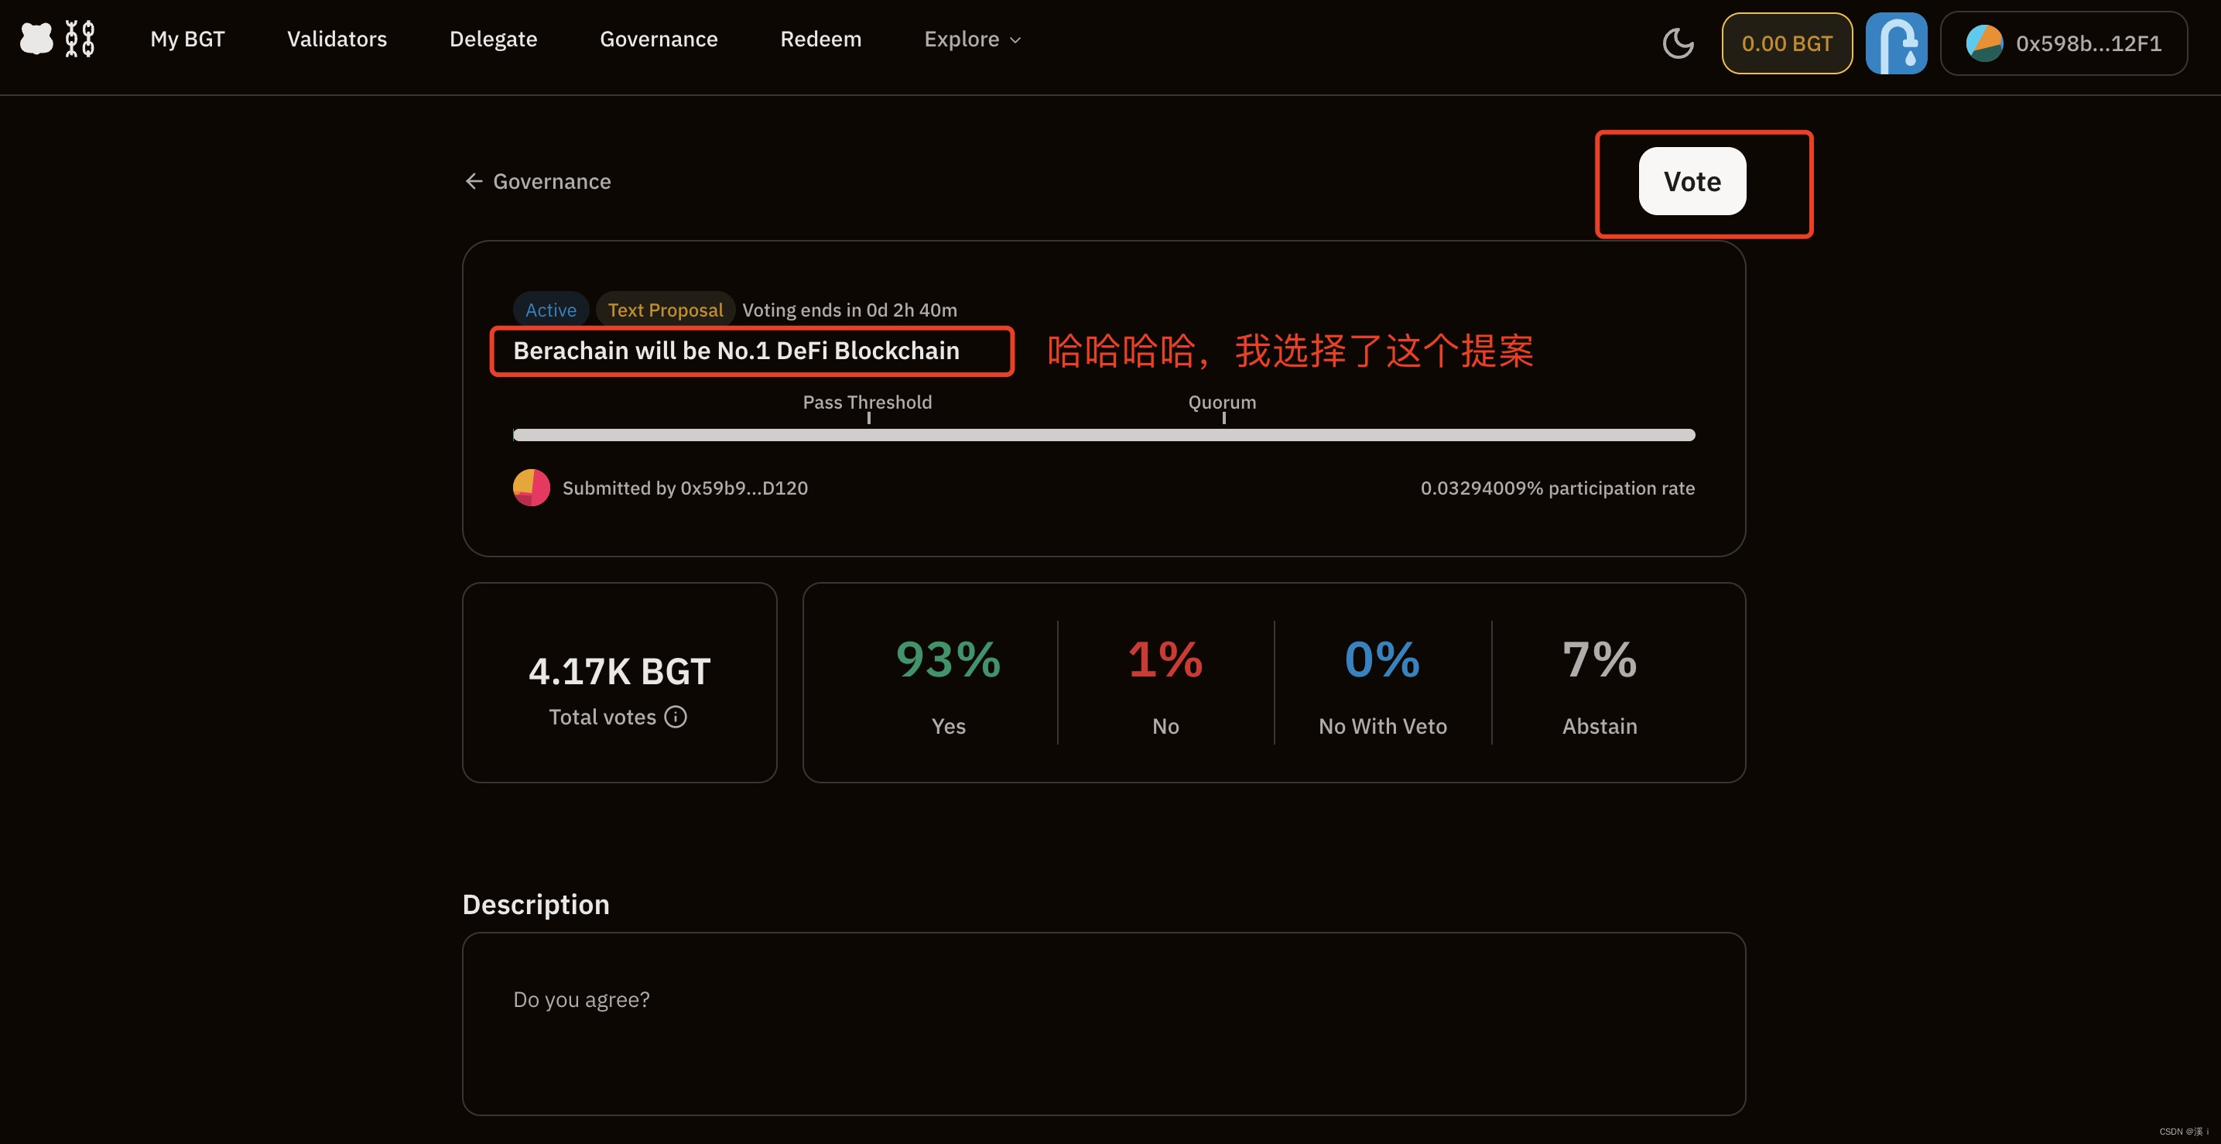Screen dimensions: 2221x1144
Task: Click the 0.00 BGT balance button
Action: pos(1786,43)
